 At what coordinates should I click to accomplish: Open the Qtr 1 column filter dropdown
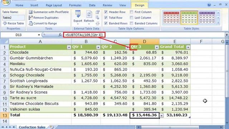pos(98,47)
